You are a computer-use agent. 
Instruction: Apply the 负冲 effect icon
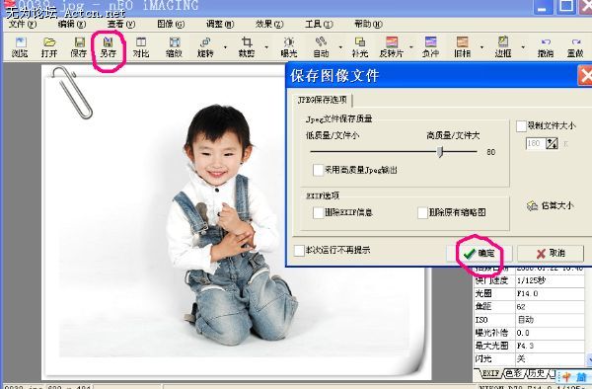430,46
